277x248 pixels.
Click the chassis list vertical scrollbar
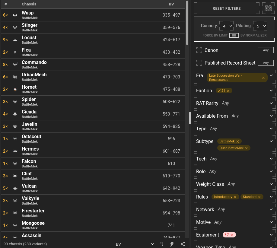pyautogui.click(x=187, y=23)
